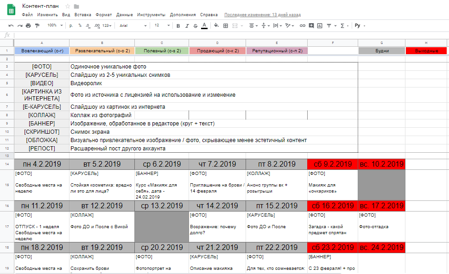Open merge cells dropdown arrow
The width and height of the screenshot is (449, 274).
click(x=242, y=26)
